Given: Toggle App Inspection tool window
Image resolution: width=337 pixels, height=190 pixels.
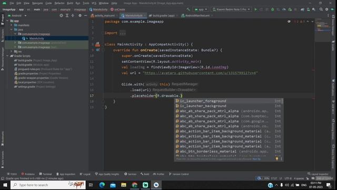Looking at the screenshot, I should coord(65,174).
